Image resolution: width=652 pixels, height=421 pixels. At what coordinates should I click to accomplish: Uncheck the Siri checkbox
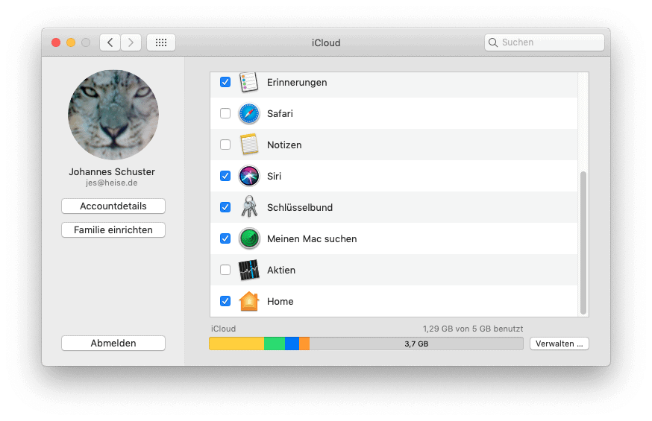coord(225,177)
